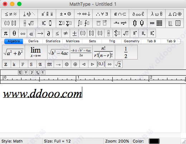Image resolution: width=186 pixels, height=144 pixels.
Task: Select the right-justified tab stop
Action: coord(31,72)
